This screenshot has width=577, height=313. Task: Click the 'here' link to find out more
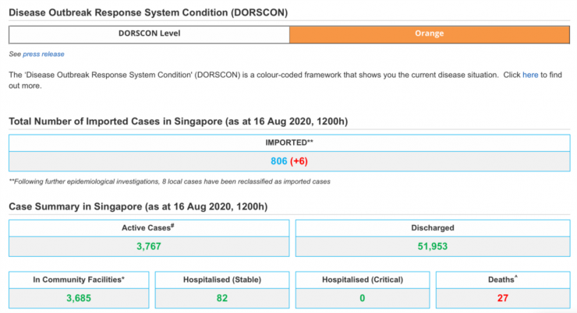pos(530,75)
